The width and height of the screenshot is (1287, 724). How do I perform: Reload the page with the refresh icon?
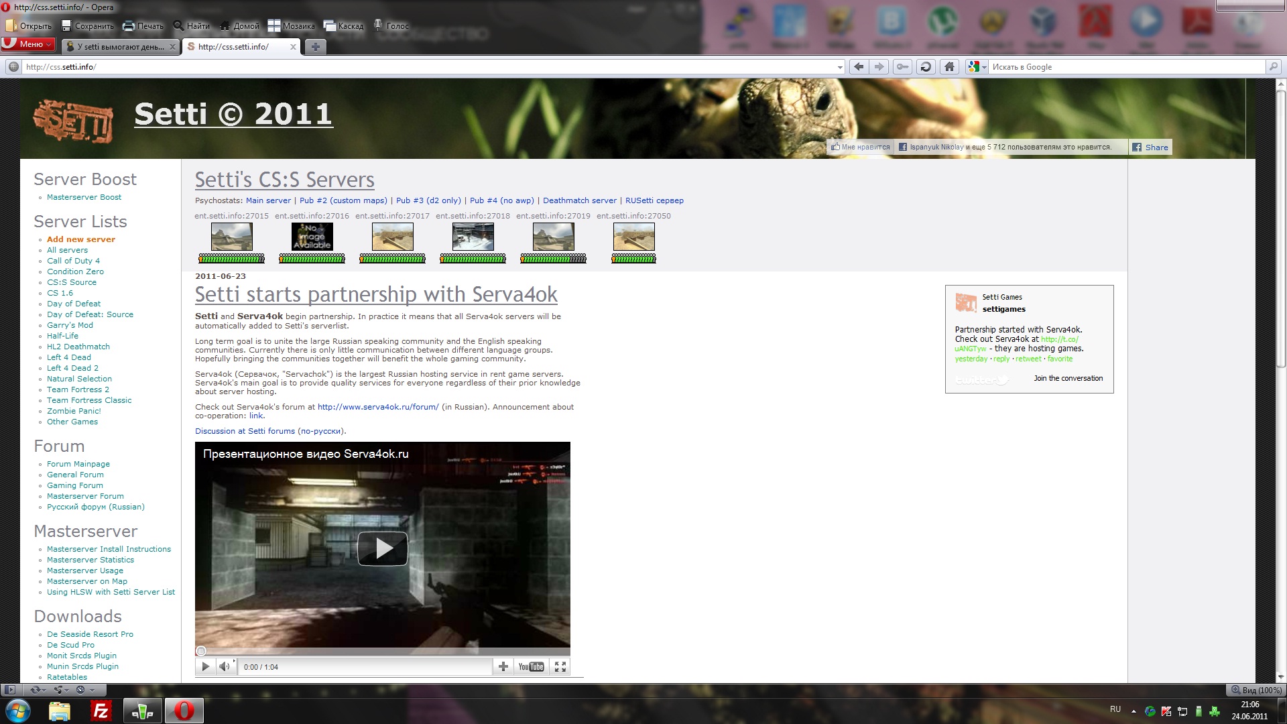(x=926, y=67)
